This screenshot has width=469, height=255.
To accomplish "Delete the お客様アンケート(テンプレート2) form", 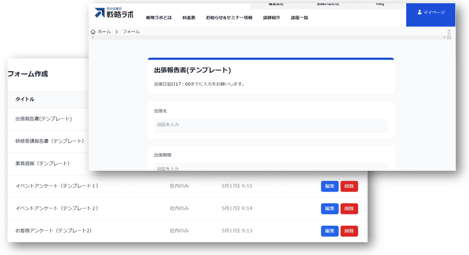I will [x=349, y=231].
